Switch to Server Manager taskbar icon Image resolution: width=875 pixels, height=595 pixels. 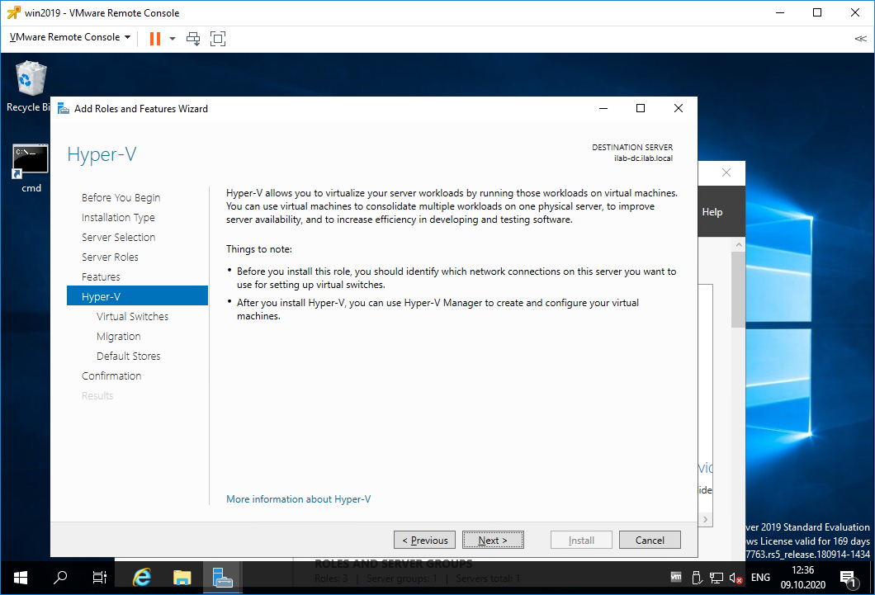point(222,578)
